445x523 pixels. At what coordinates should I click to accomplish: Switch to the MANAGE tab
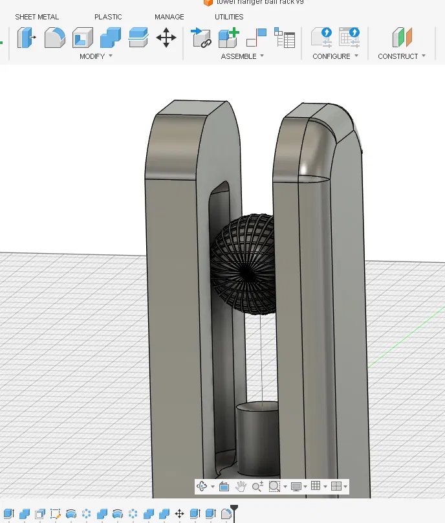click(x=169, y=17)
